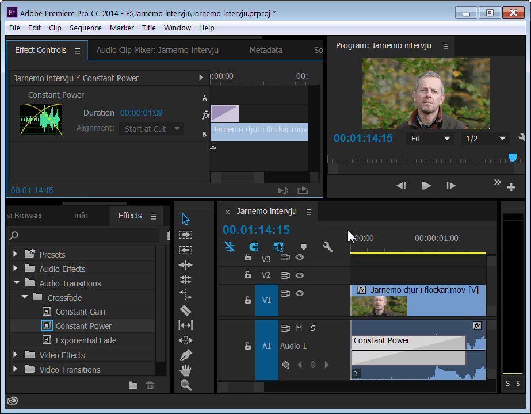This screenshot has height=414, width=531.
Task: Select the Exponential Fade transition
Action: point(86,340)
